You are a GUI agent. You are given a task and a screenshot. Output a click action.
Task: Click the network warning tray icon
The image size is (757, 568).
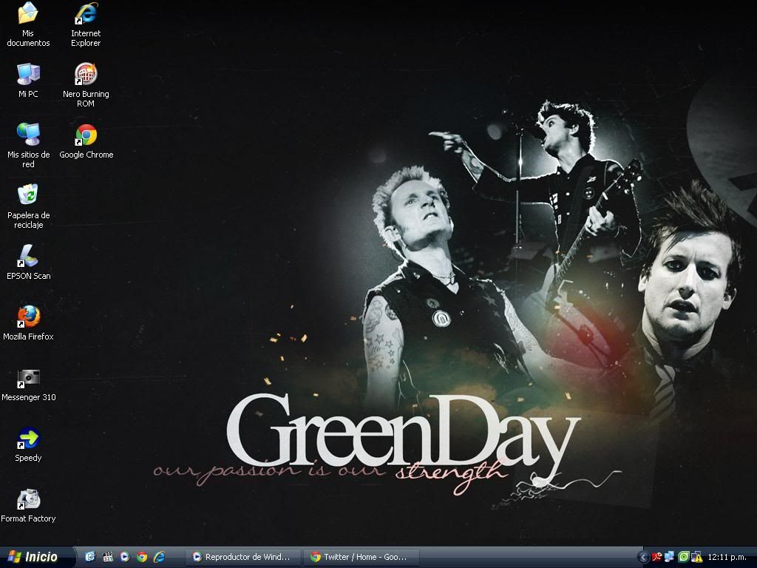click(696, 557)
